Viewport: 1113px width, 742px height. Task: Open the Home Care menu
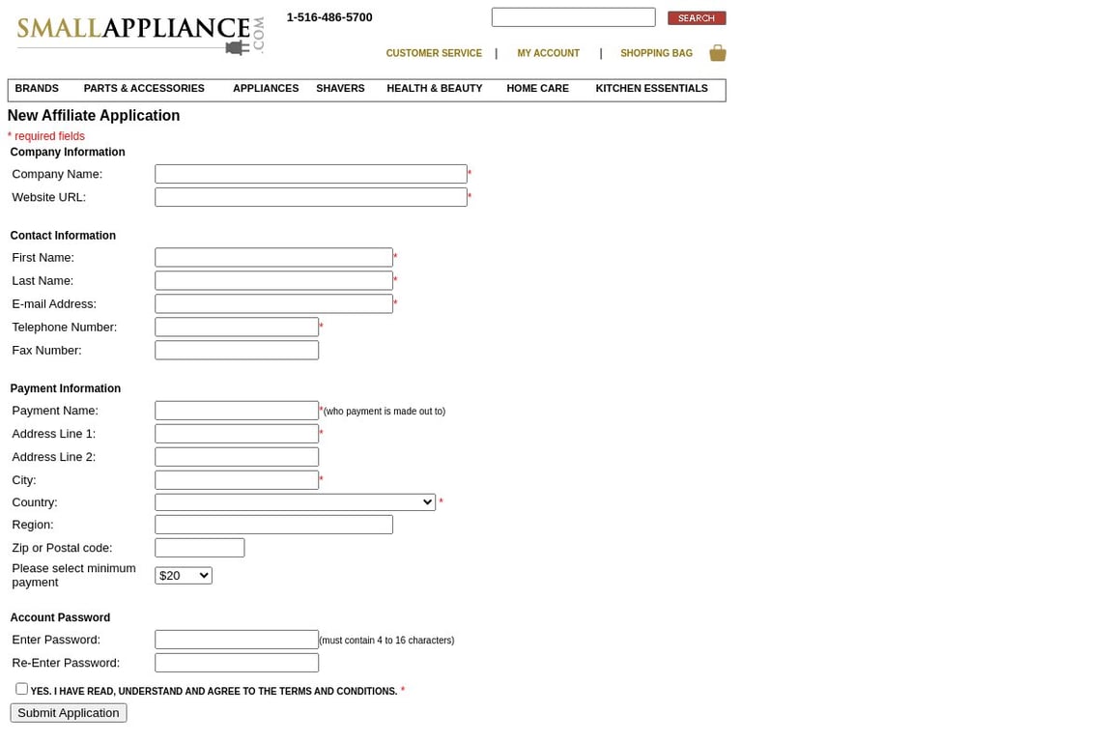(x=537, y=88)
